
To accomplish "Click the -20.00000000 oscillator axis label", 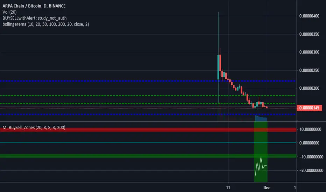I will pos(311,170).
